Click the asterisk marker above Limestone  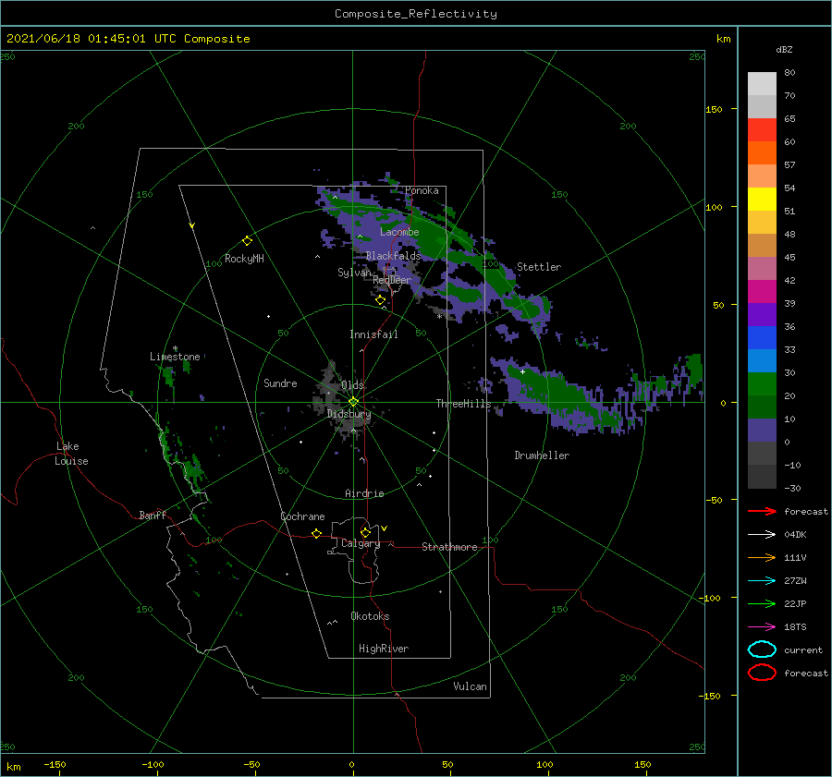pyautogui.click(x=175, y=348)
